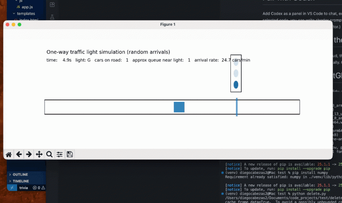The width and height of the screenshot is (342, 203).
Task: Activate the Pan axes tool
Action: coord(39,154)
